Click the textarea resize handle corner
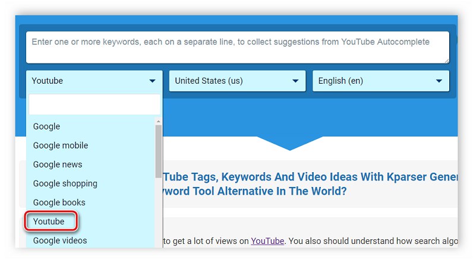The width and height of the screenshot is (473, 263). coord(446,60)
